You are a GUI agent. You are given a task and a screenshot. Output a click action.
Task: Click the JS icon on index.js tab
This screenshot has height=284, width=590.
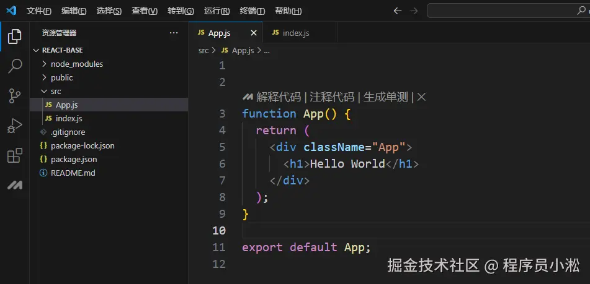[275, 33]
